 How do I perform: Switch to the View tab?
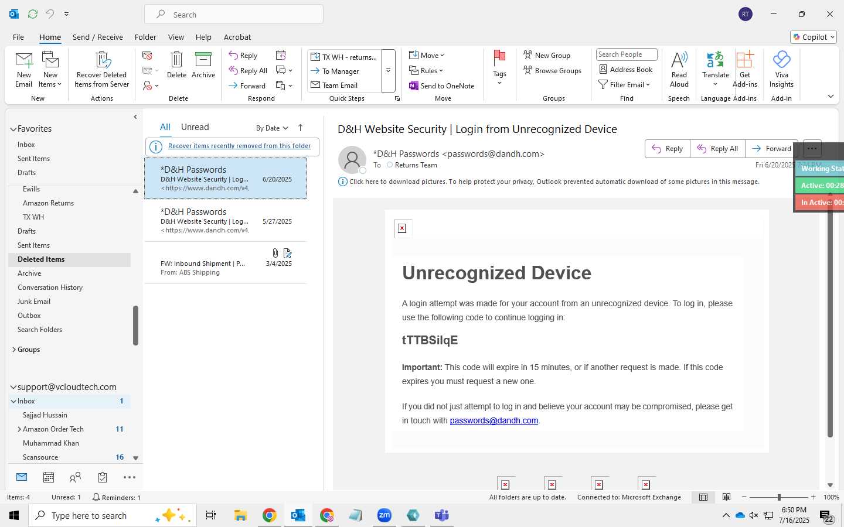[x=176, y=37]
